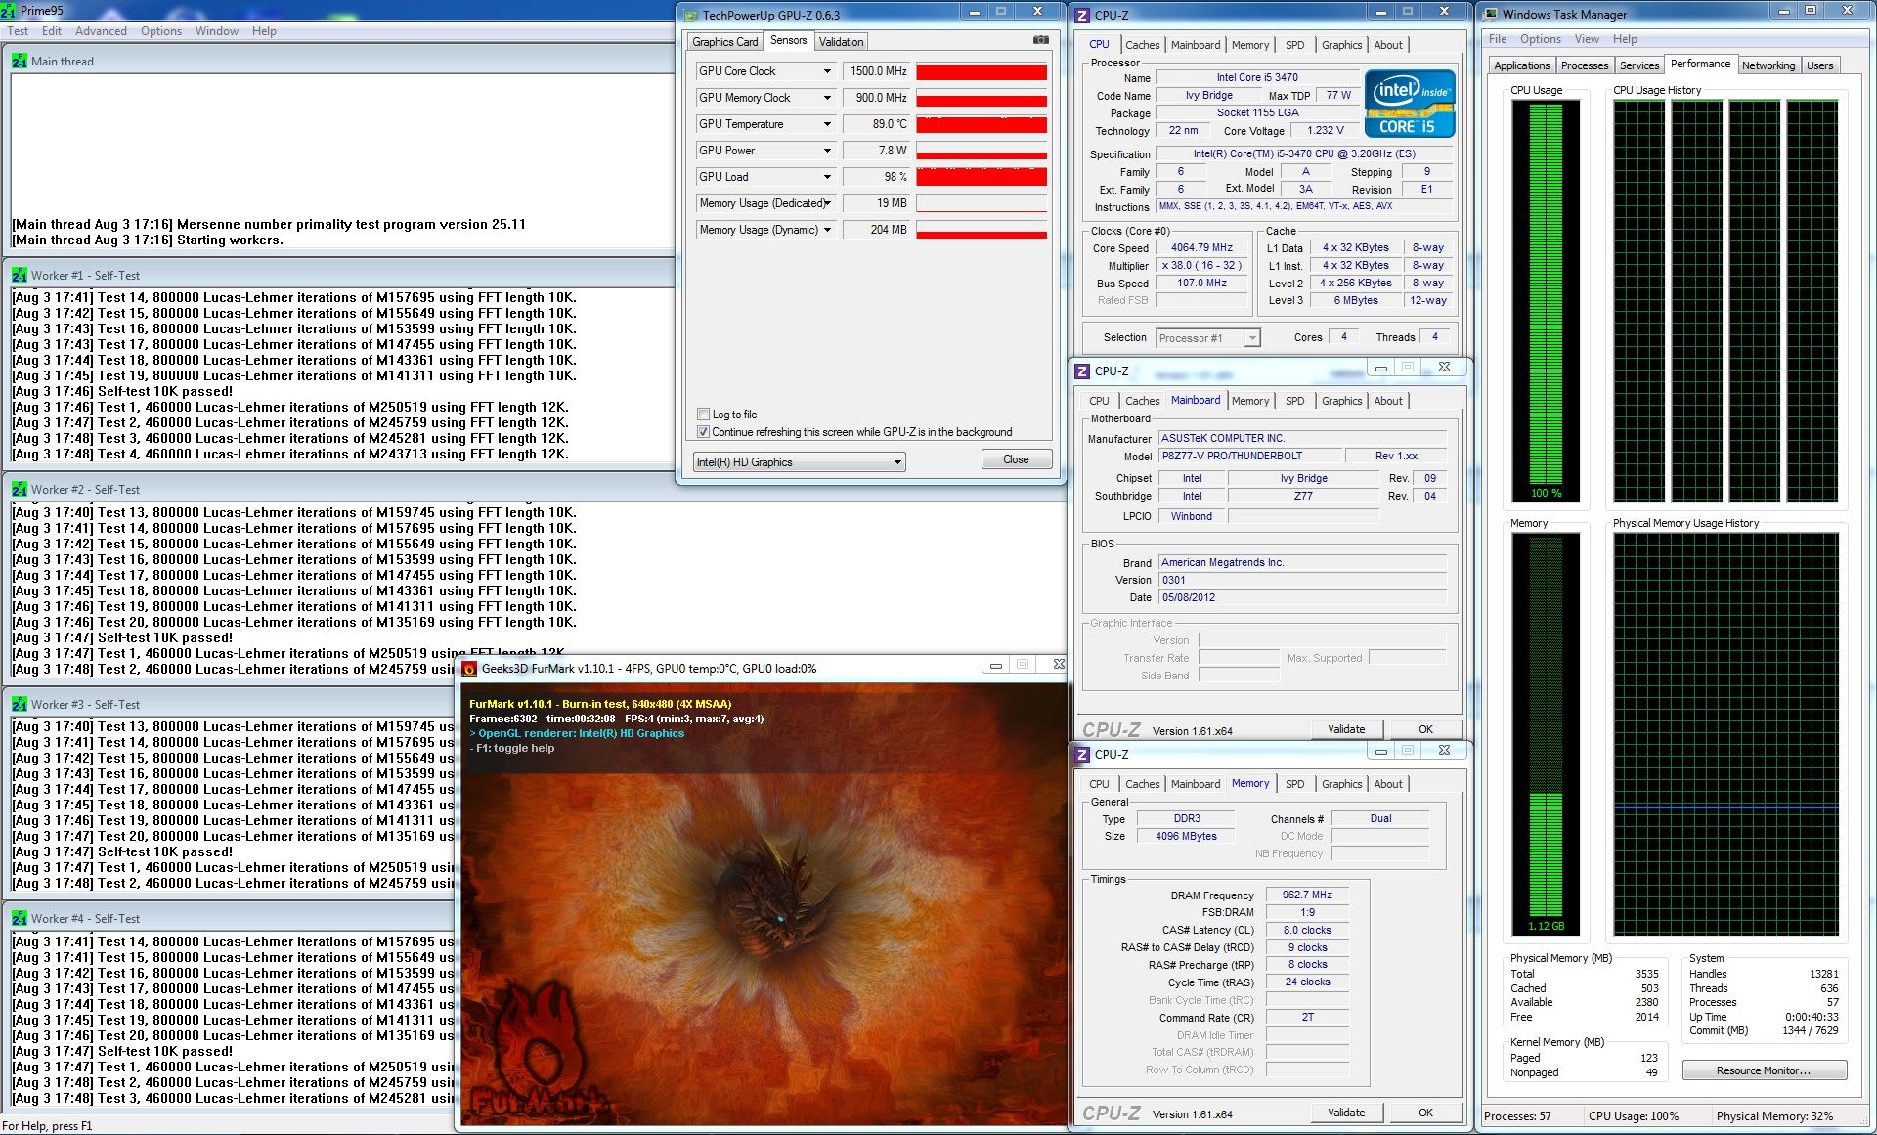The image size is (1877, 1135).
Task: Click the Resource Monitor button
Action: click(x=1763, y=1070)
